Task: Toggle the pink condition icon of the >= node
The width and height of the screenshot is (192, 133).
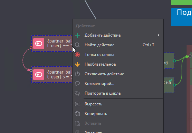Action: pyautogui.click(x=39, y=75)
